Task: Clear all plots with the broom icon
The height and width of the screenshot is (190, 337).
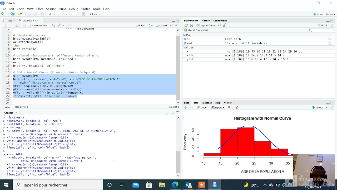Action: point(237,107)
